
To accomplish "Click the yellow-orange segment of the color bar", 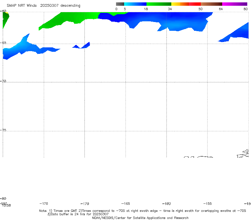I will click(x=180, y=4).
